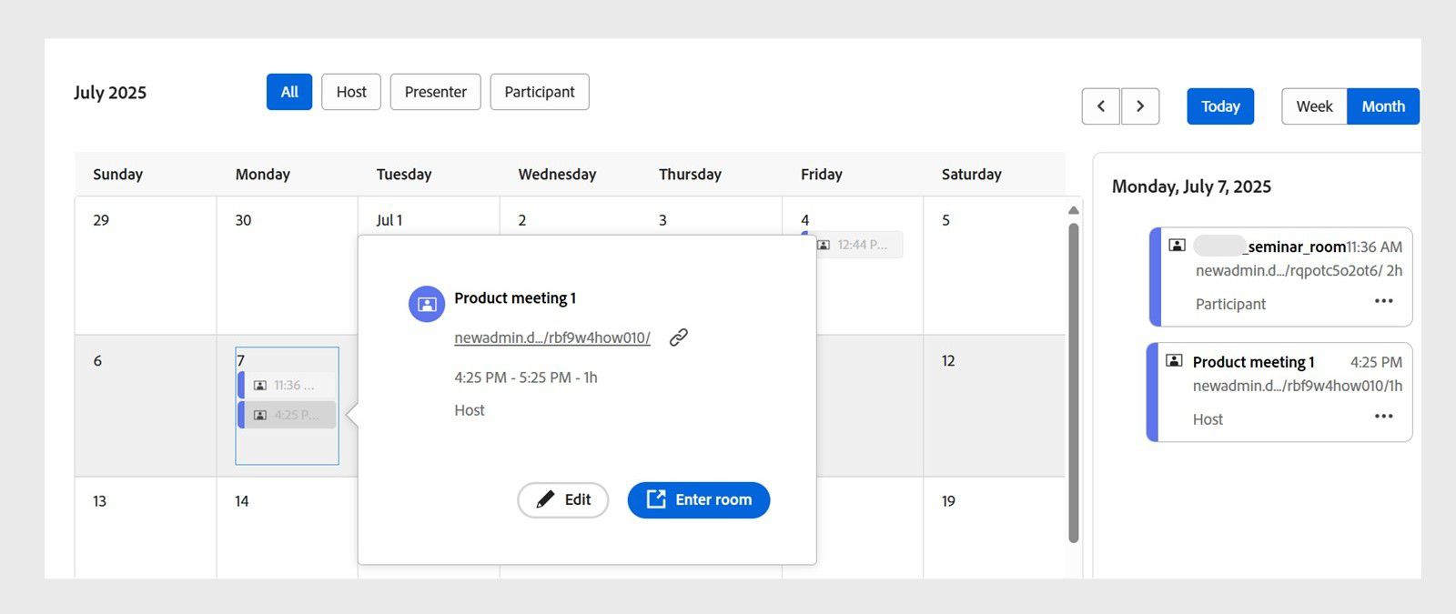Screen dimensions: 1456x614
Task: Enable the Presenter role filter
Action: [x=435, y=92]
